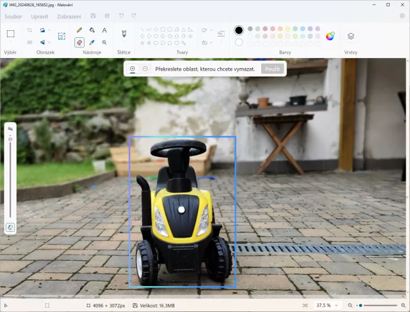Select the Text tool
The image size is (410, 312).
(104, 30)
